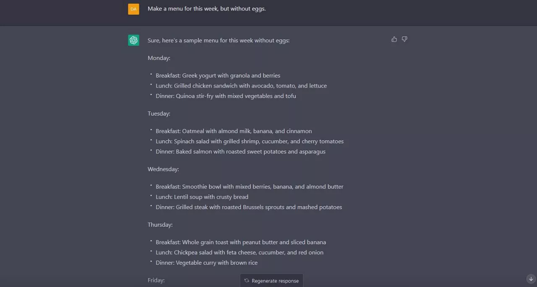Click the Lentil soup lunch line
This screenshot has width=537, height=287.
click(x=202, y=197)
